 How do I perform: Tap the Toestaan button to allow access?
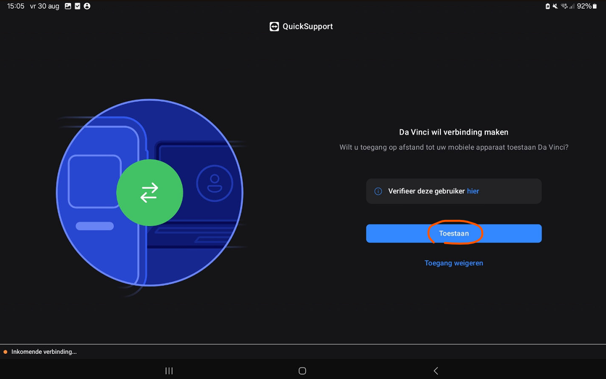click(453, 234)
